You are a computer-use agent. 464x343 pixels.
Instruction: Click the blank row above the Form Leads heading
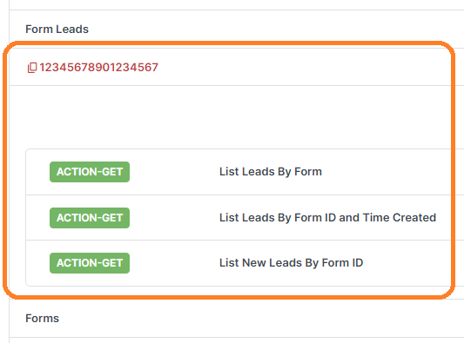click(237, 4)
